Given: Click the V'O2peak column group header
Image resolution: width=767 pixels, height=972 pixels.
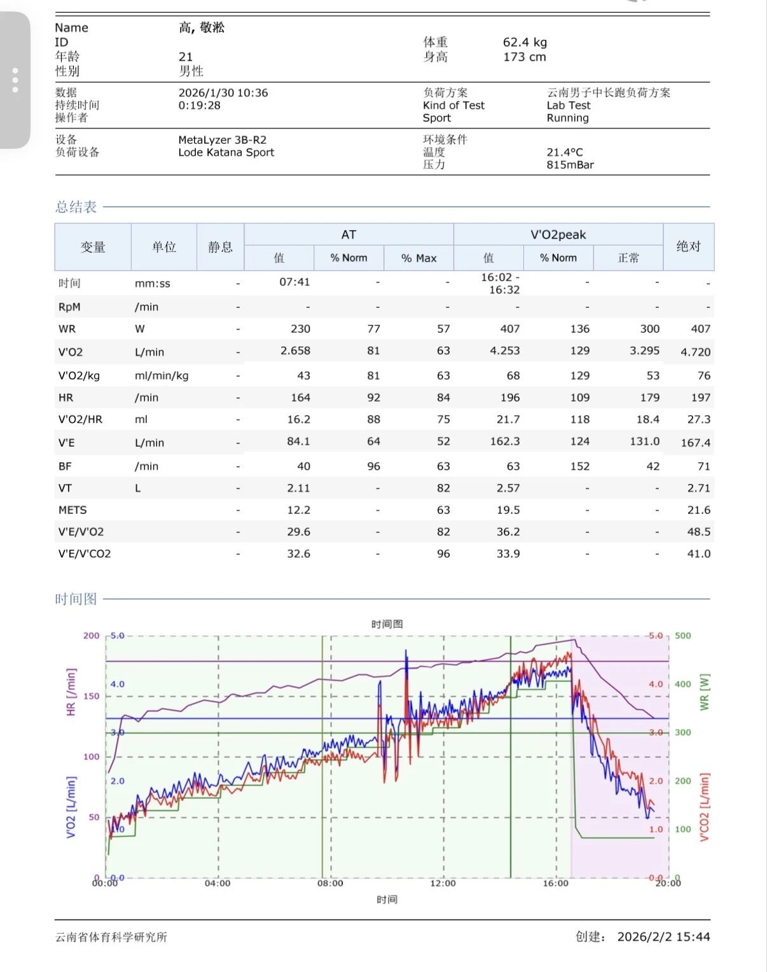Looking at the screenshot, I should point(558,235).
